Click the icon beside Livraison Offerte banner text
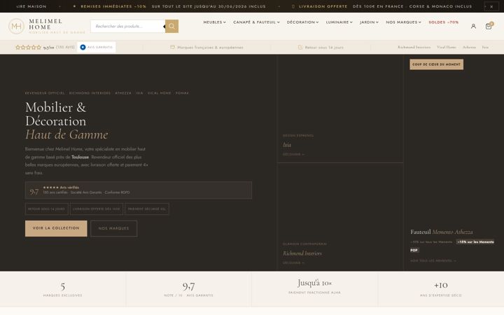The width and height of the screenshot is (504, 315). pos(293,6)
